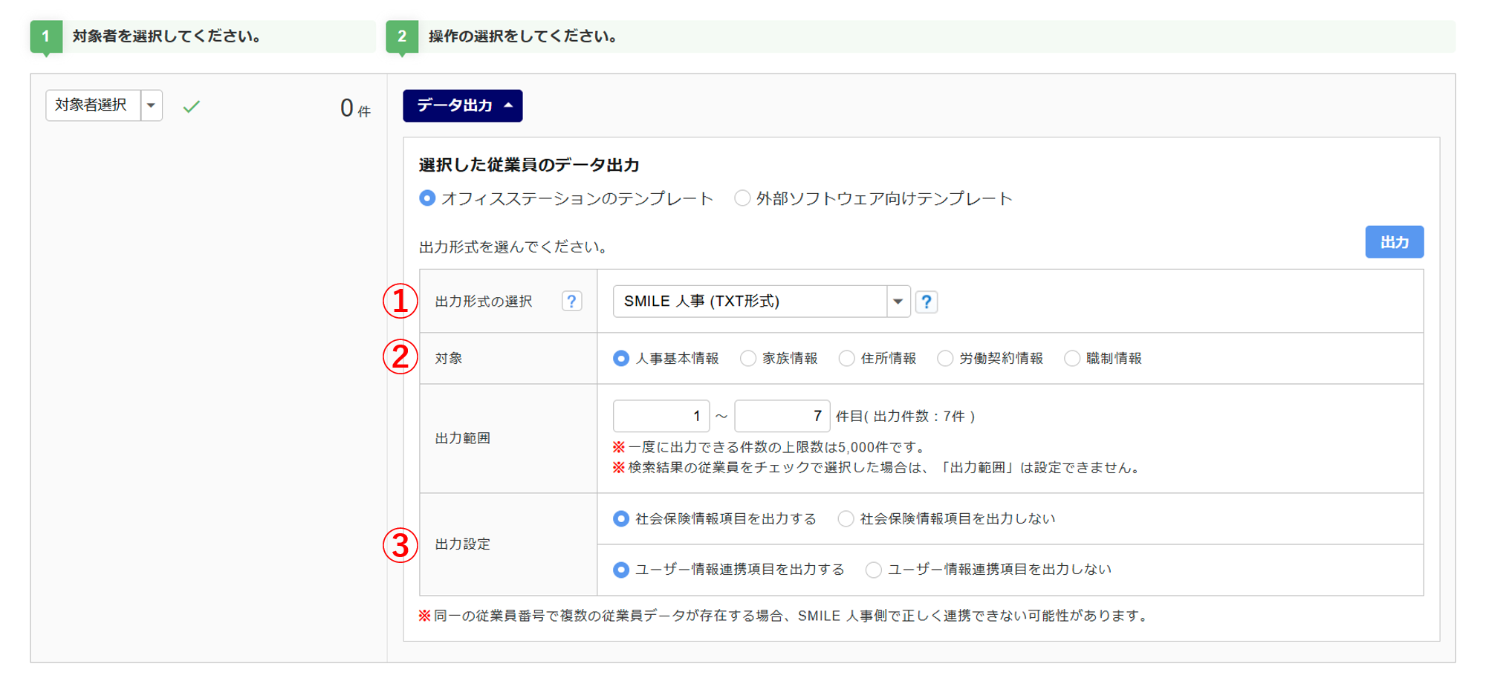Select 外部ソフトウェア向けテンプレート radio option

point(742,198)
